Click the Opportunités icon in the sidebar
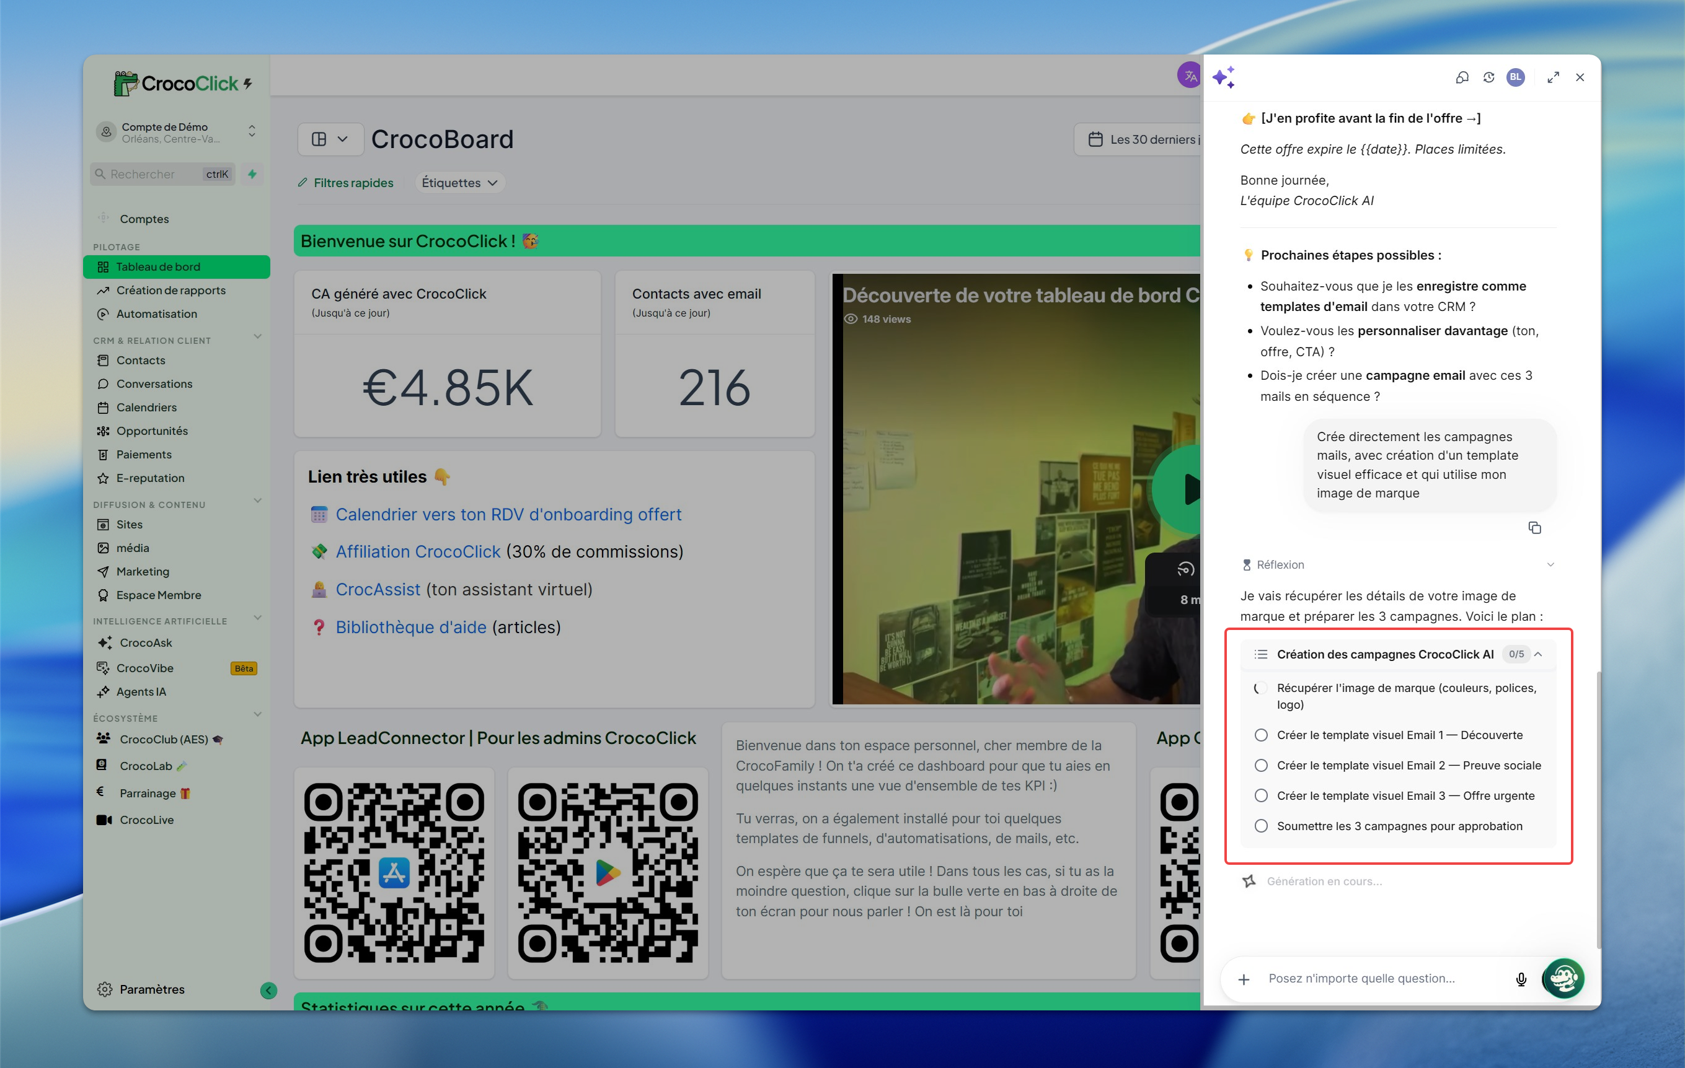This screenshot has width=1685, height=1068. pyautogui.click(x=103, y=431)
